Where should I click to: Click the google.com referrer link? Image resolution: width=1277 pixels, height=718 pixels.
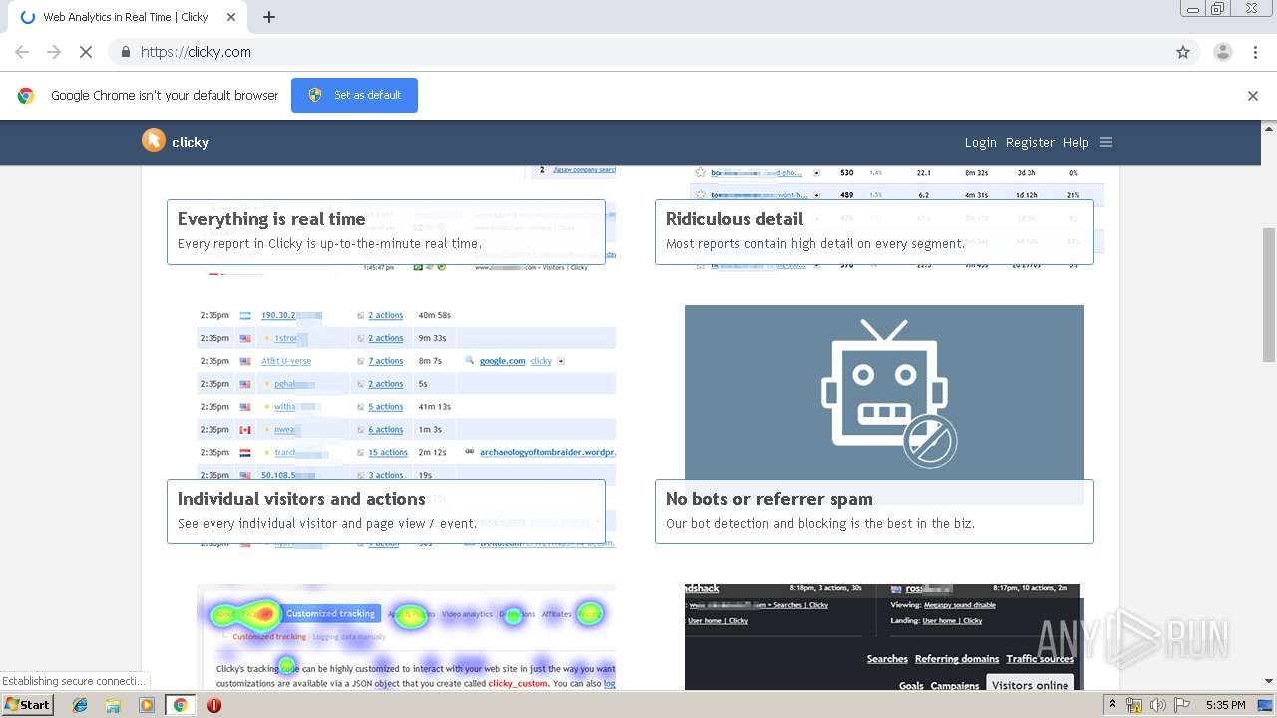click(502, 361)
